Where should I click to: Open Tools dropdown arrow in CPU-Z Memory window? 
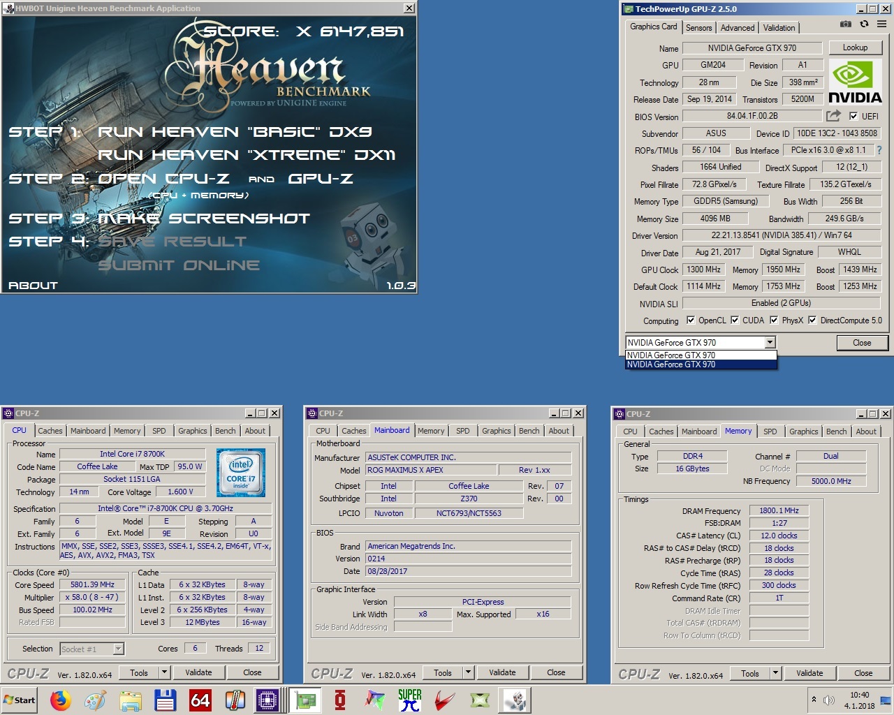775,673
